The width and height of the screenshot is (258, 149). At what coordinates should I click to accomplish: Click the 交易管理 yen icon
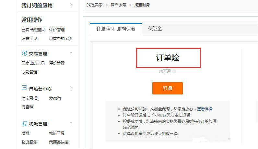pyautogui.click(x=24, y=54)
